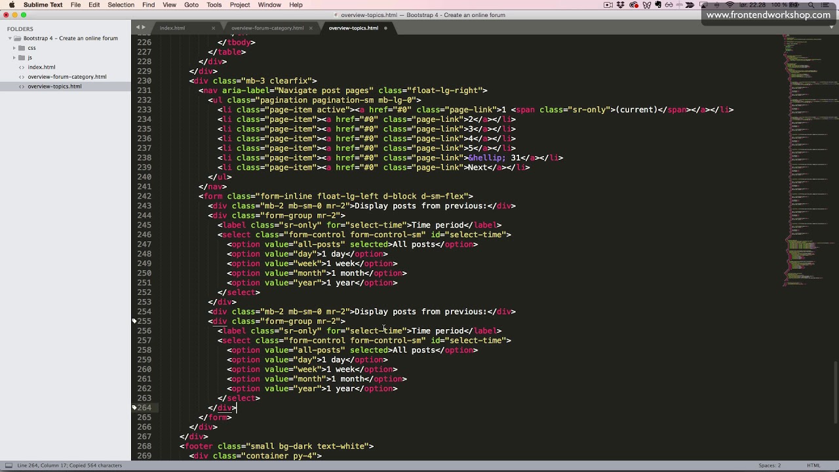Click the menu bar clock showing 22.28
Image resolution: width=839 pixels, height=472 pixels.
click(752, 5)
